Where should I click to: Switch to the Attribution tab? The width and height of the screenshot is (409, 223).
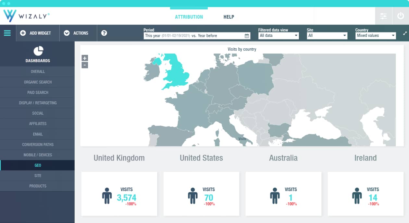(x=189, y=17)
